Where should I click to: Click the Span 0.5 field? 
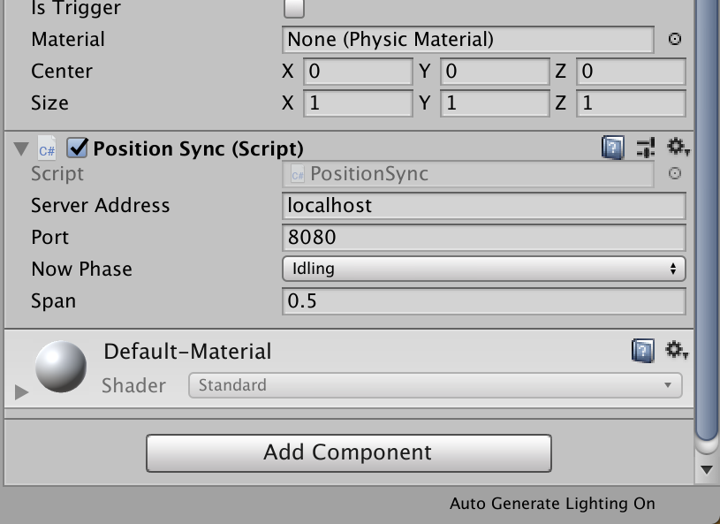[x=484, y=301]
